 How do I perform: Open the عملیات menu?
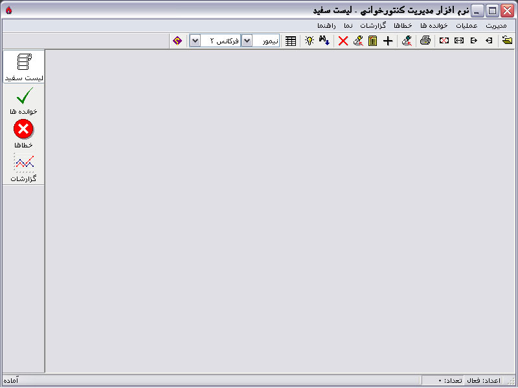point(466,25)
